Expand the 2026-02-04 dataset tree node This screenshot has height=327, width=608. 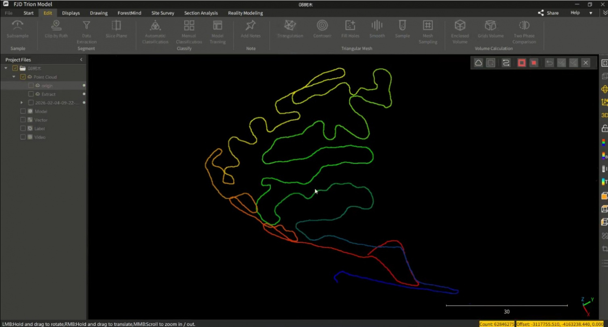tap(21, 103)
